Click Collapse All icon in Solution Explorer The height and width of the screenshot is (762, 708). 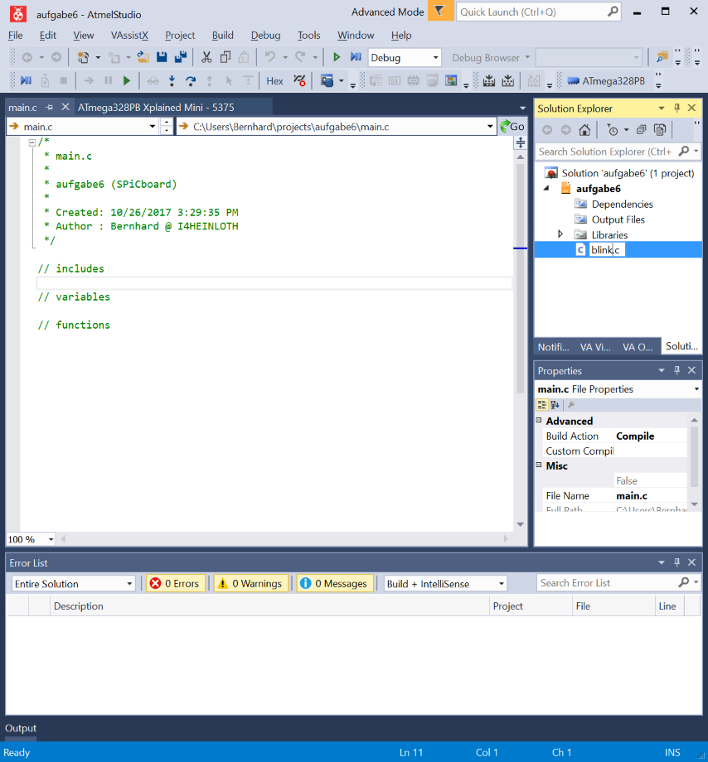[642, 130]
